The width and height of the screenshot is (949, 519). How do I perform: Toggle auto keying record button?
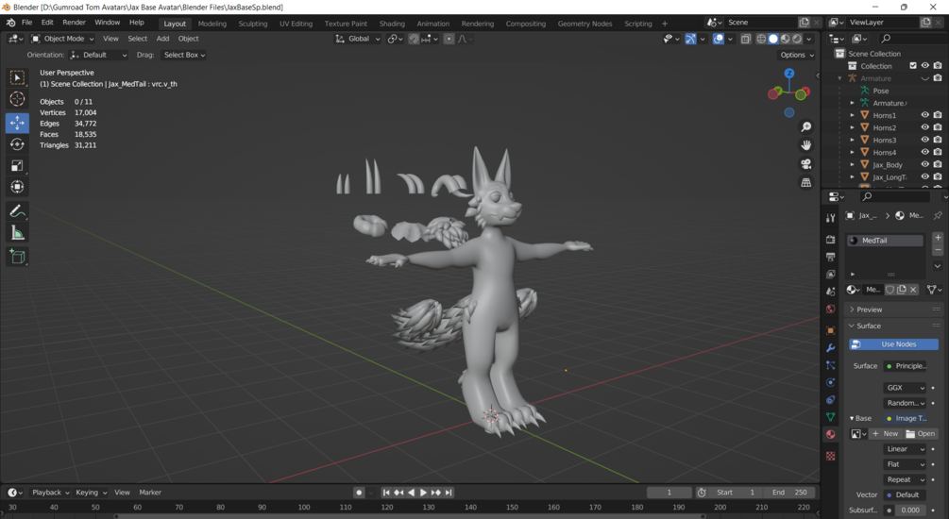tap(359, 493)
